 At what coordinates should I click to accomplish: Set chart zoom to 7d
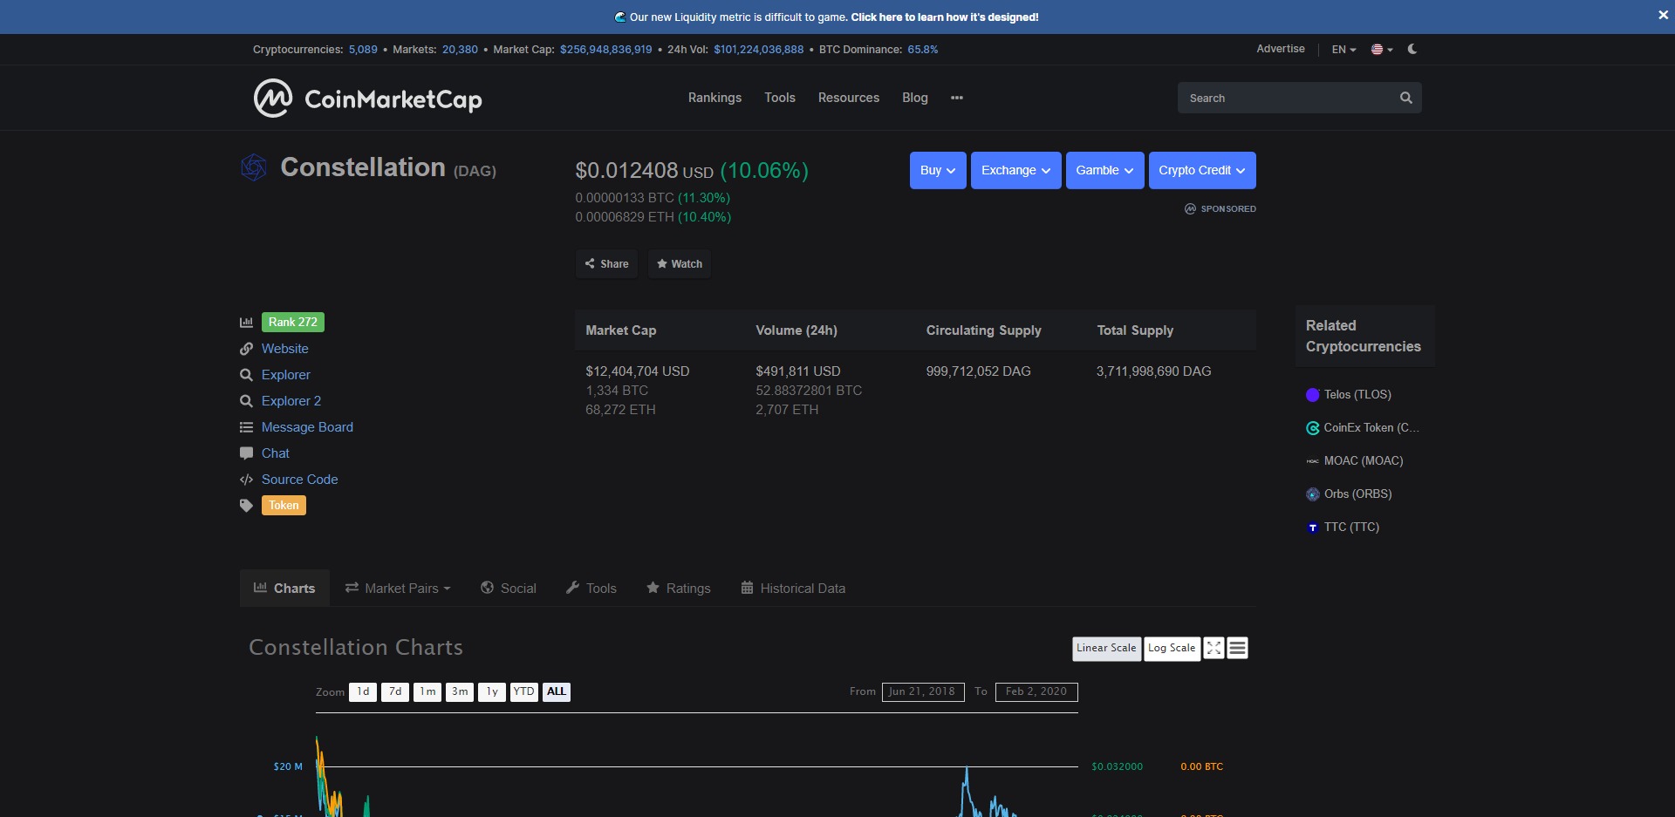click(395, 691)
